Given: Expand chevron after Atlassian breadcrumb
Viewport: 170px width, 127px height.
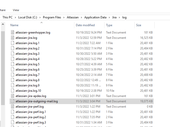Looking at the screenshot, I should 81,18.
